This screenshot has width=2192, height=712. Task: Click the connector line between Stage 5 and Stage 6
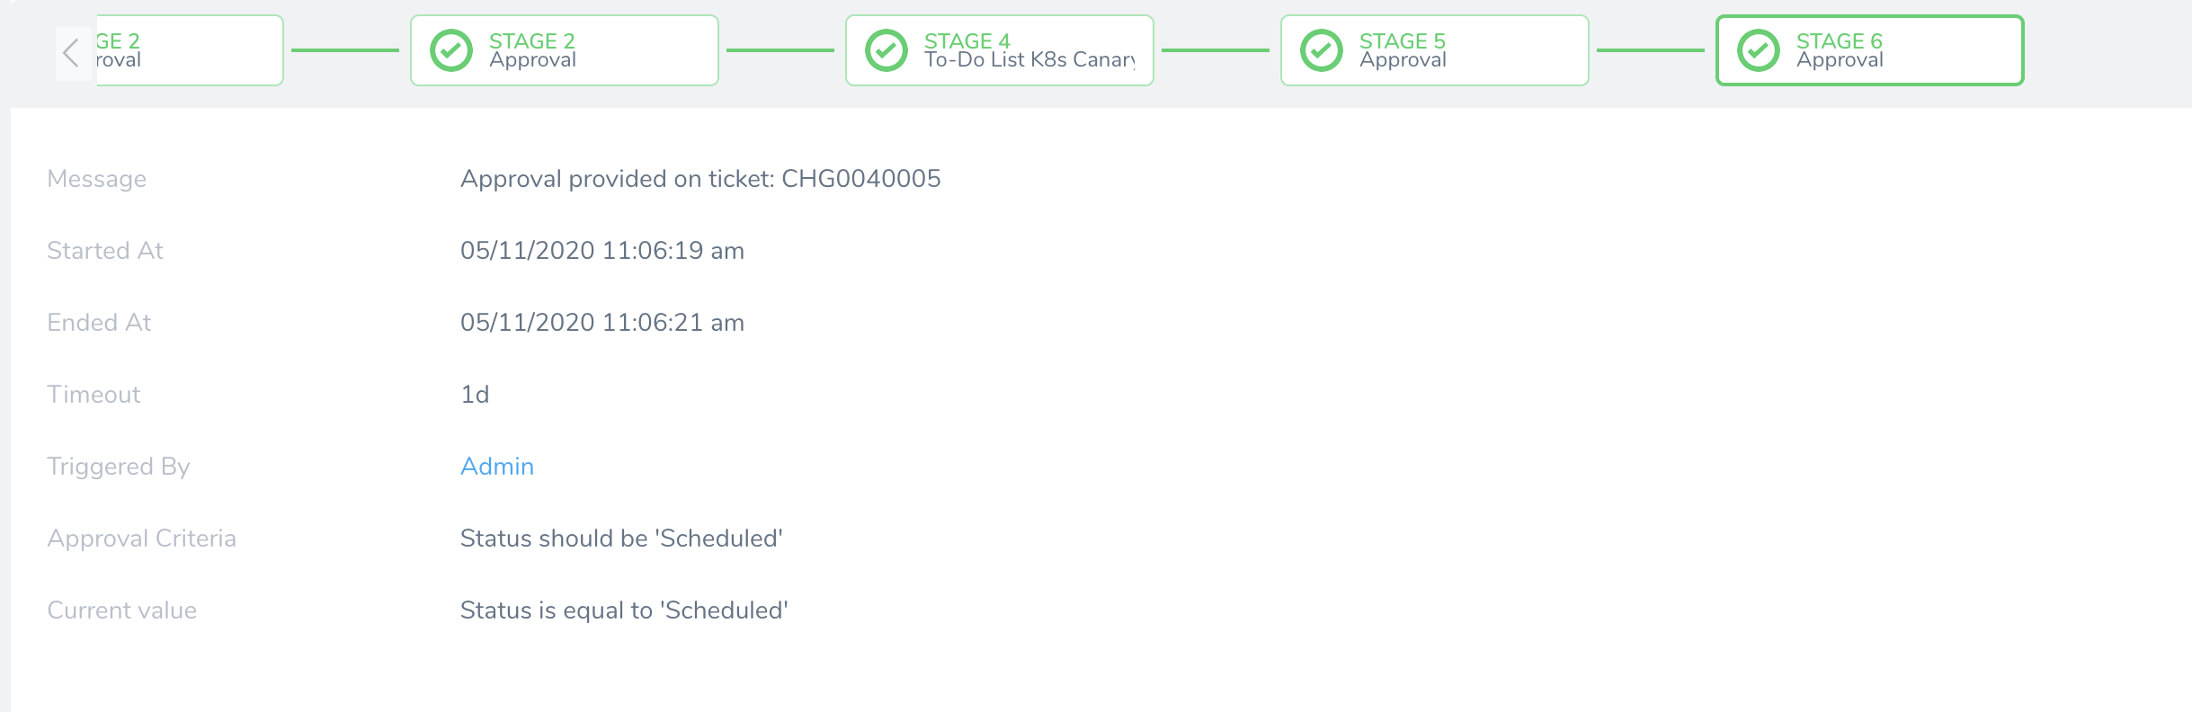click(x=1651, y=50)
